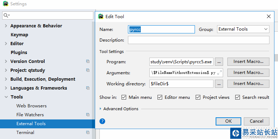This screenshot has width=278, height=139.
Task: Browse for Working directory with ellipsis button
Action: pyautogui.click(x=219, y=84)
